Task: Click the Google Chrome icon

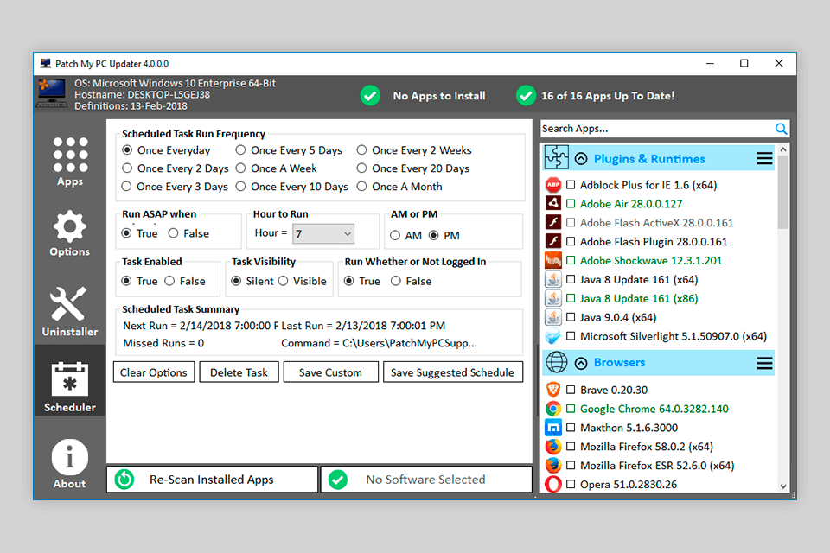Action: coord(553,409)
